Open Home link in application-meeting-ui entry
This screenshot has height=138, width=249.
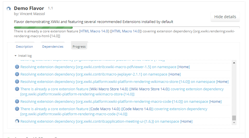(x=186, y=122)
